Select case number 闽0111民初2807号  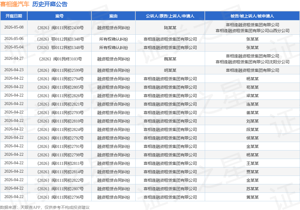coord(68,189)
